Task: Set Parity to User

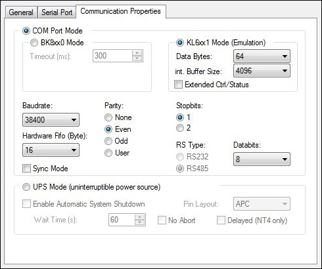Action: (108, 153)
